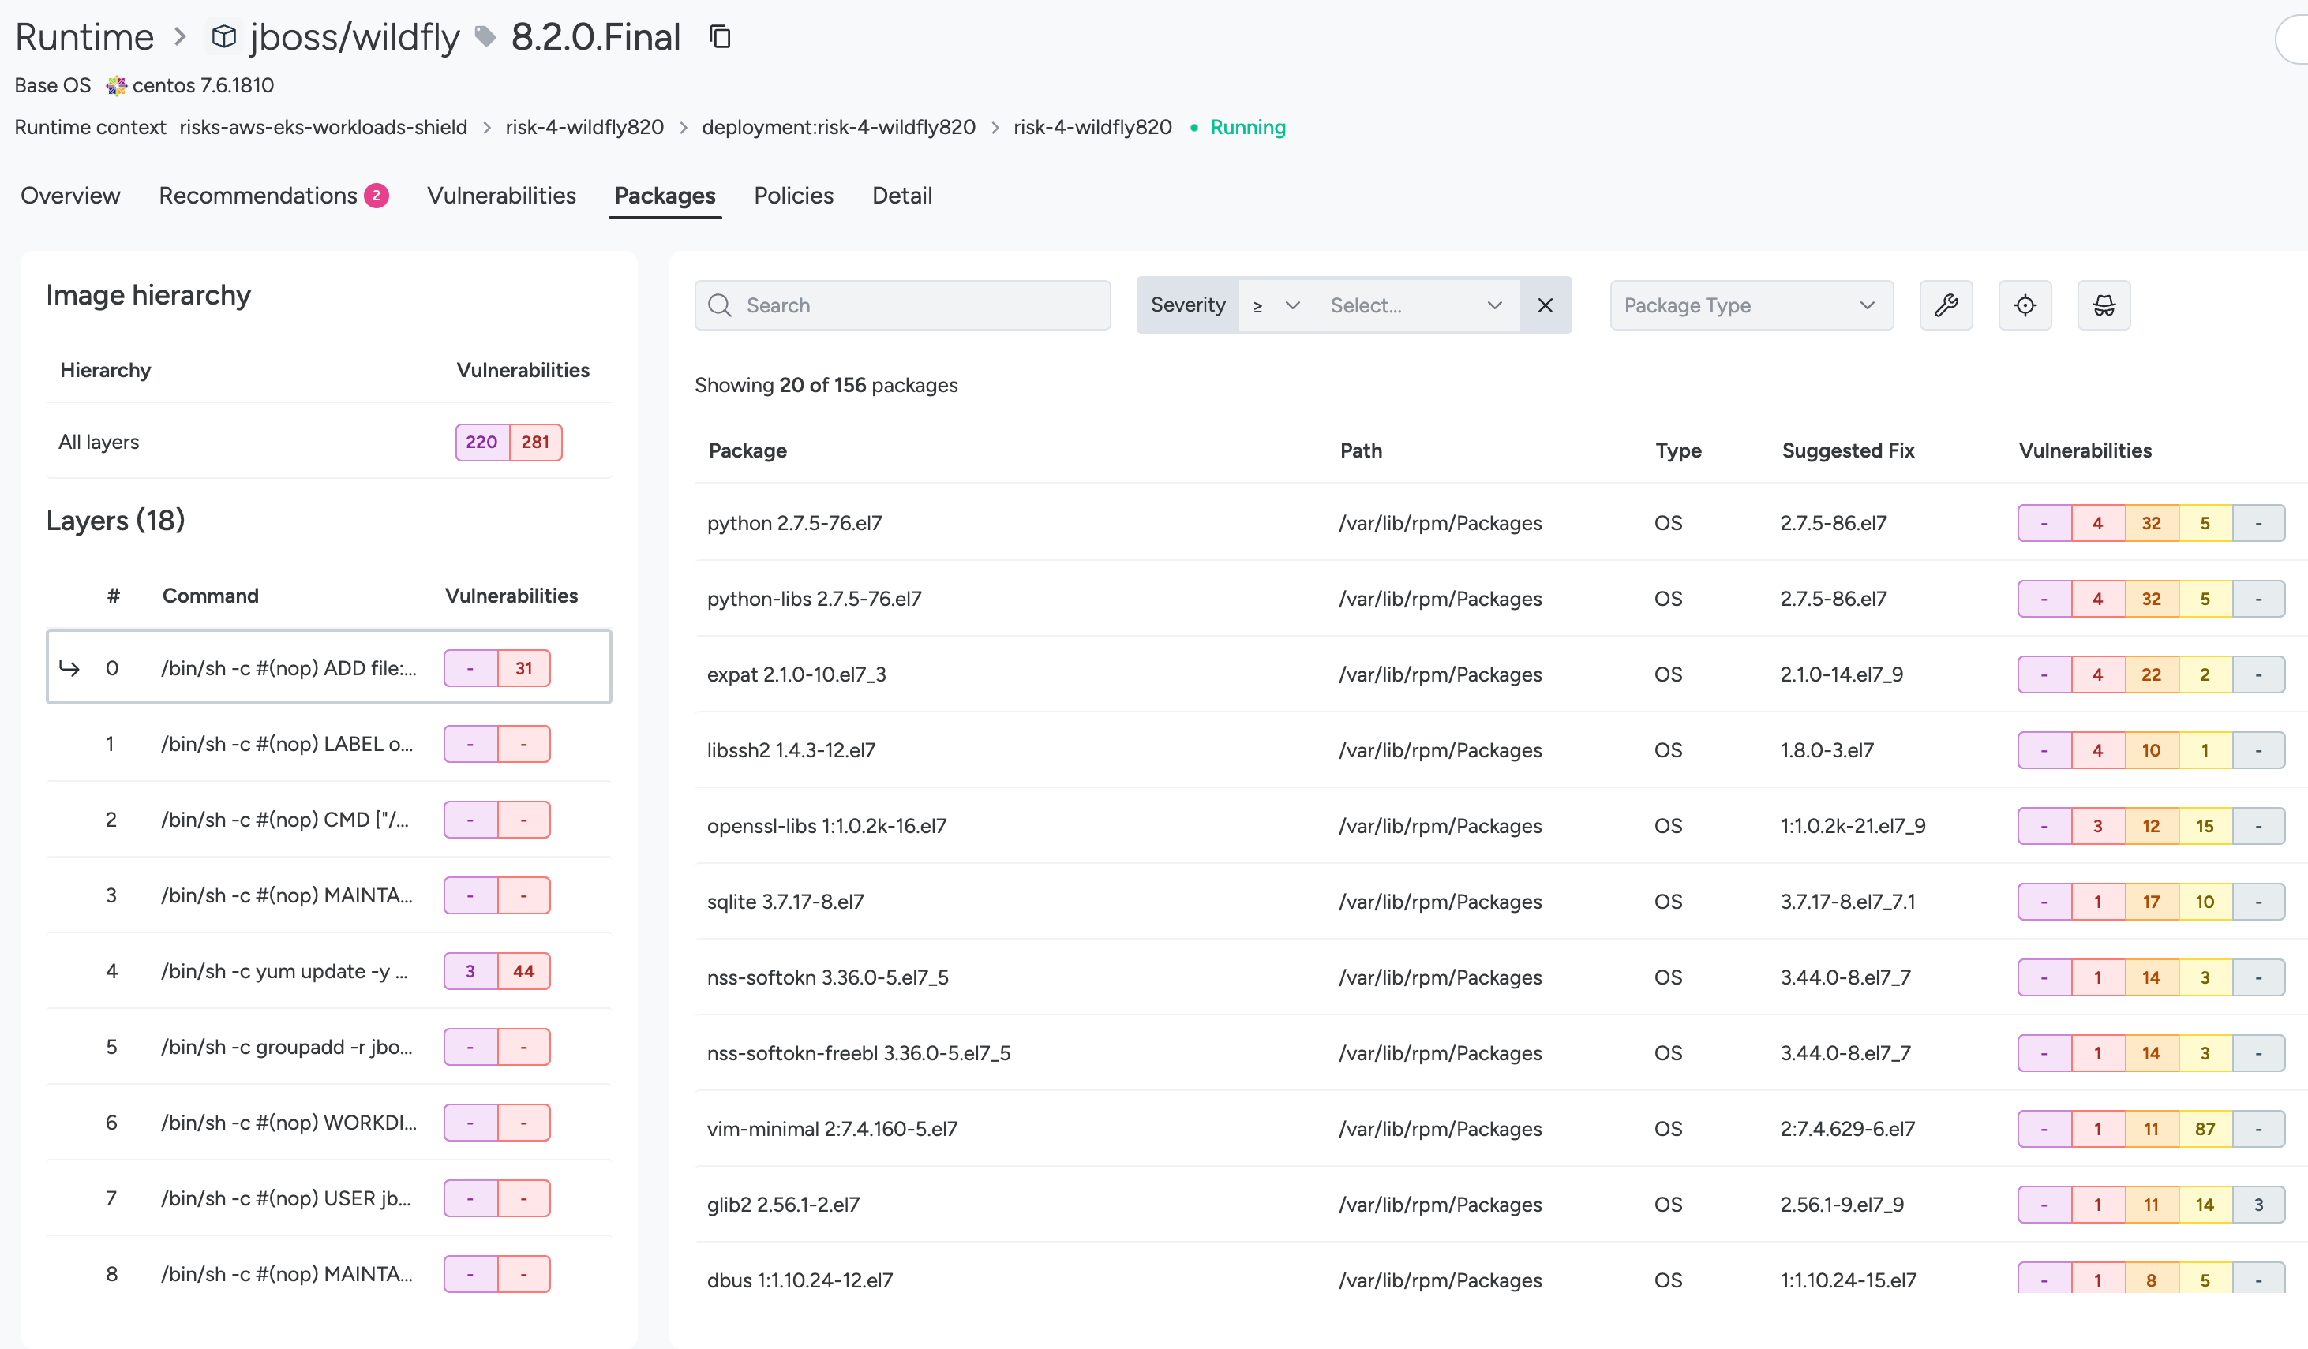Click the tag icon before 8.2.0.Final
2308x1349 pixels.
[x=485, y=36]
